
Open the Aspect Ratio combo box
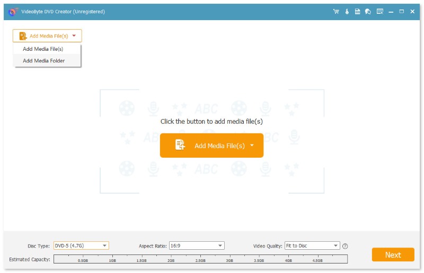point(220,245)
